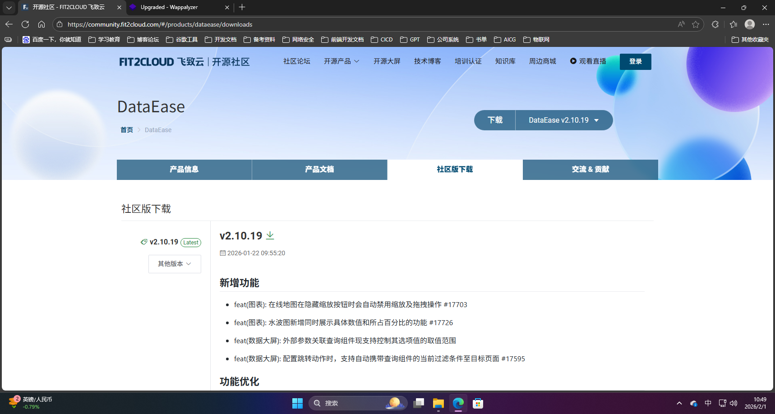The height and width of the screenshot is (414, 775).
Task: Switch to 交流 & 贡献 tab
Action: coord(590,170)
